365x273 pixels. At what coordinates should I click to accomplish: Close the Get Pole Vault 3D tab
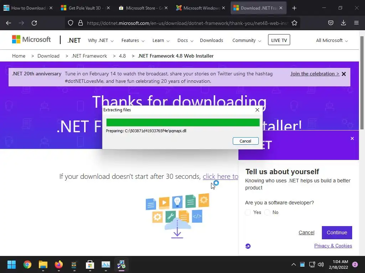tap(108, 8)
